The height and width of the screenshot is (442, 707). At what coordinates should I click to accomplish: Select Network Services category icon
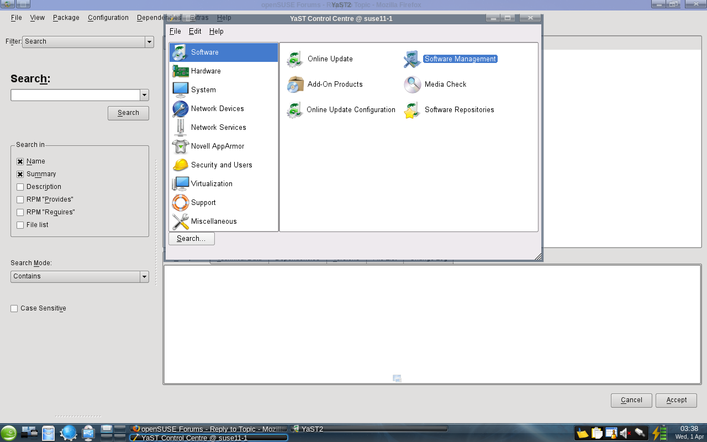click(180, 128)
